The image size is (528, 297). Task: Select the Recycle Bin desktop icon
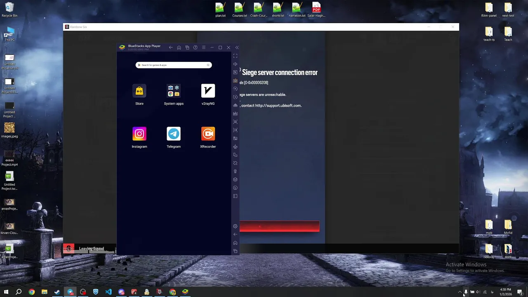point(9,10)
